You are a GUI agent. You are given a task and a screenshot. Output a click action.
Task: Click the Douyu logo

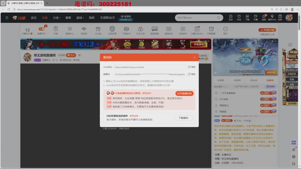pyautogui.click(x=19, y=18)
